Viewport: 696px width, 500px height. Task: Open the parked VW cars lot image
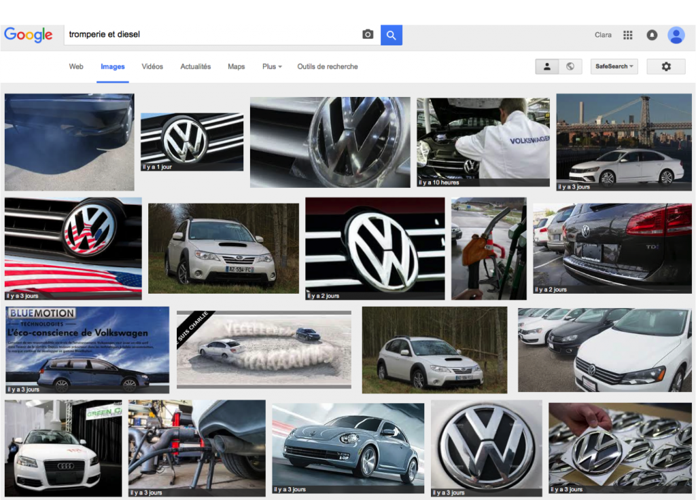604,350
